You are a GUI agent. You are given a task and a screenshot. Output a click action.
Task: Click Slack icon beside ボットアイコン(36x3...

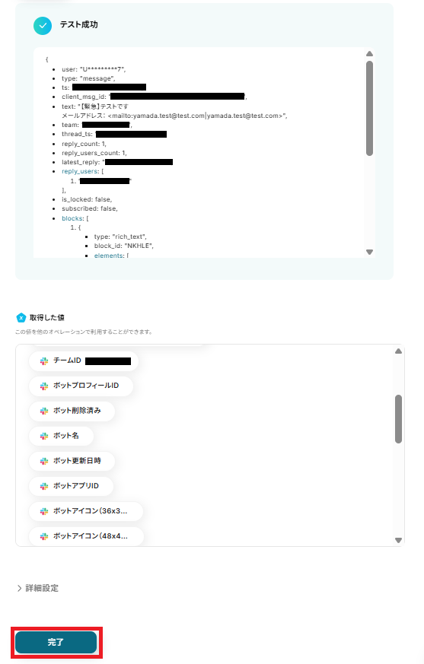click(x=44, y=511)
